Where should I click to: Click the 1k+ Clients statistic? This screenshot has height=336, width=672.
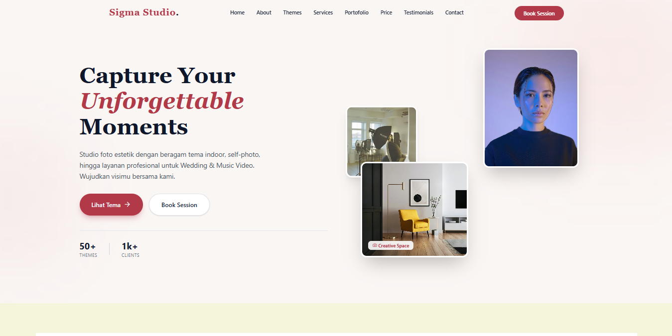[131, 250]
